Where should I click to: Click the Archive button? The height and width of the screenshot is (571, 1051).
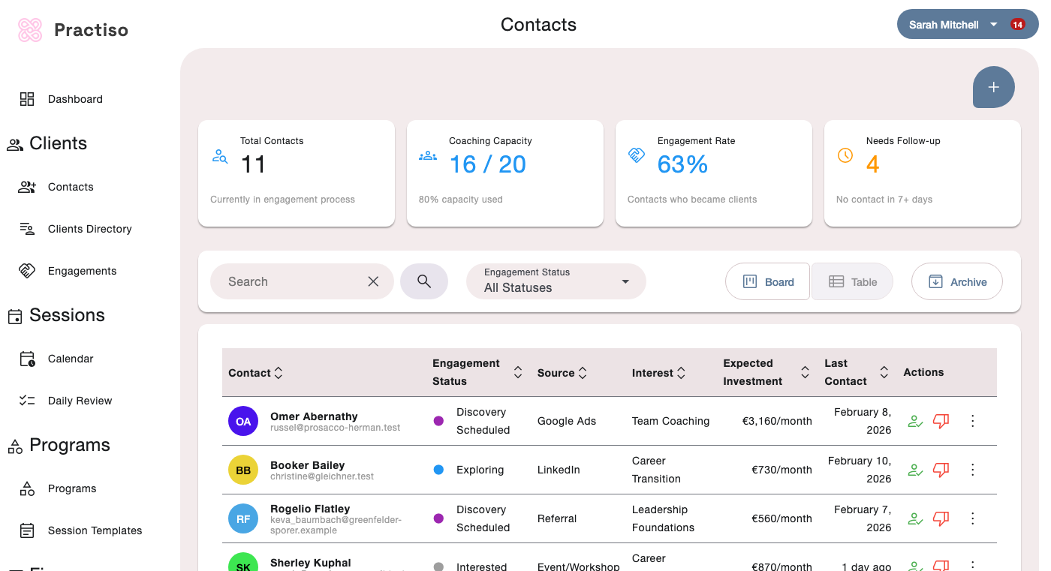coord(956,281)
